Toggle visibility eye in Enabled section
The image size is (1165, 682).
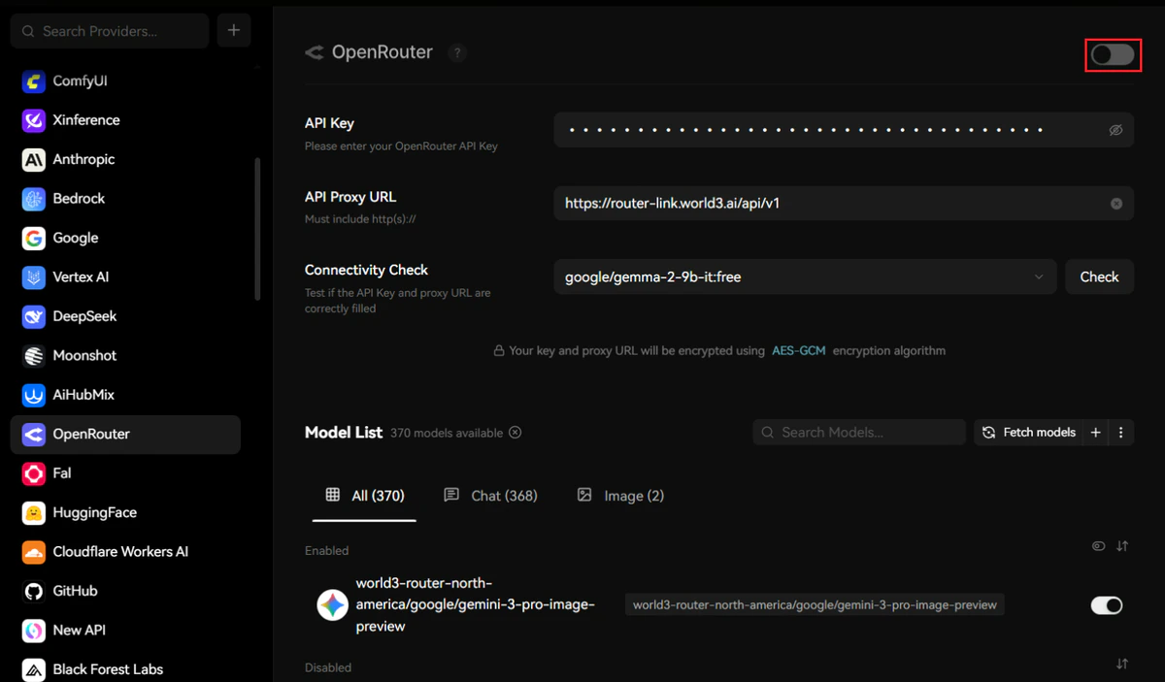coord(1098,546)
